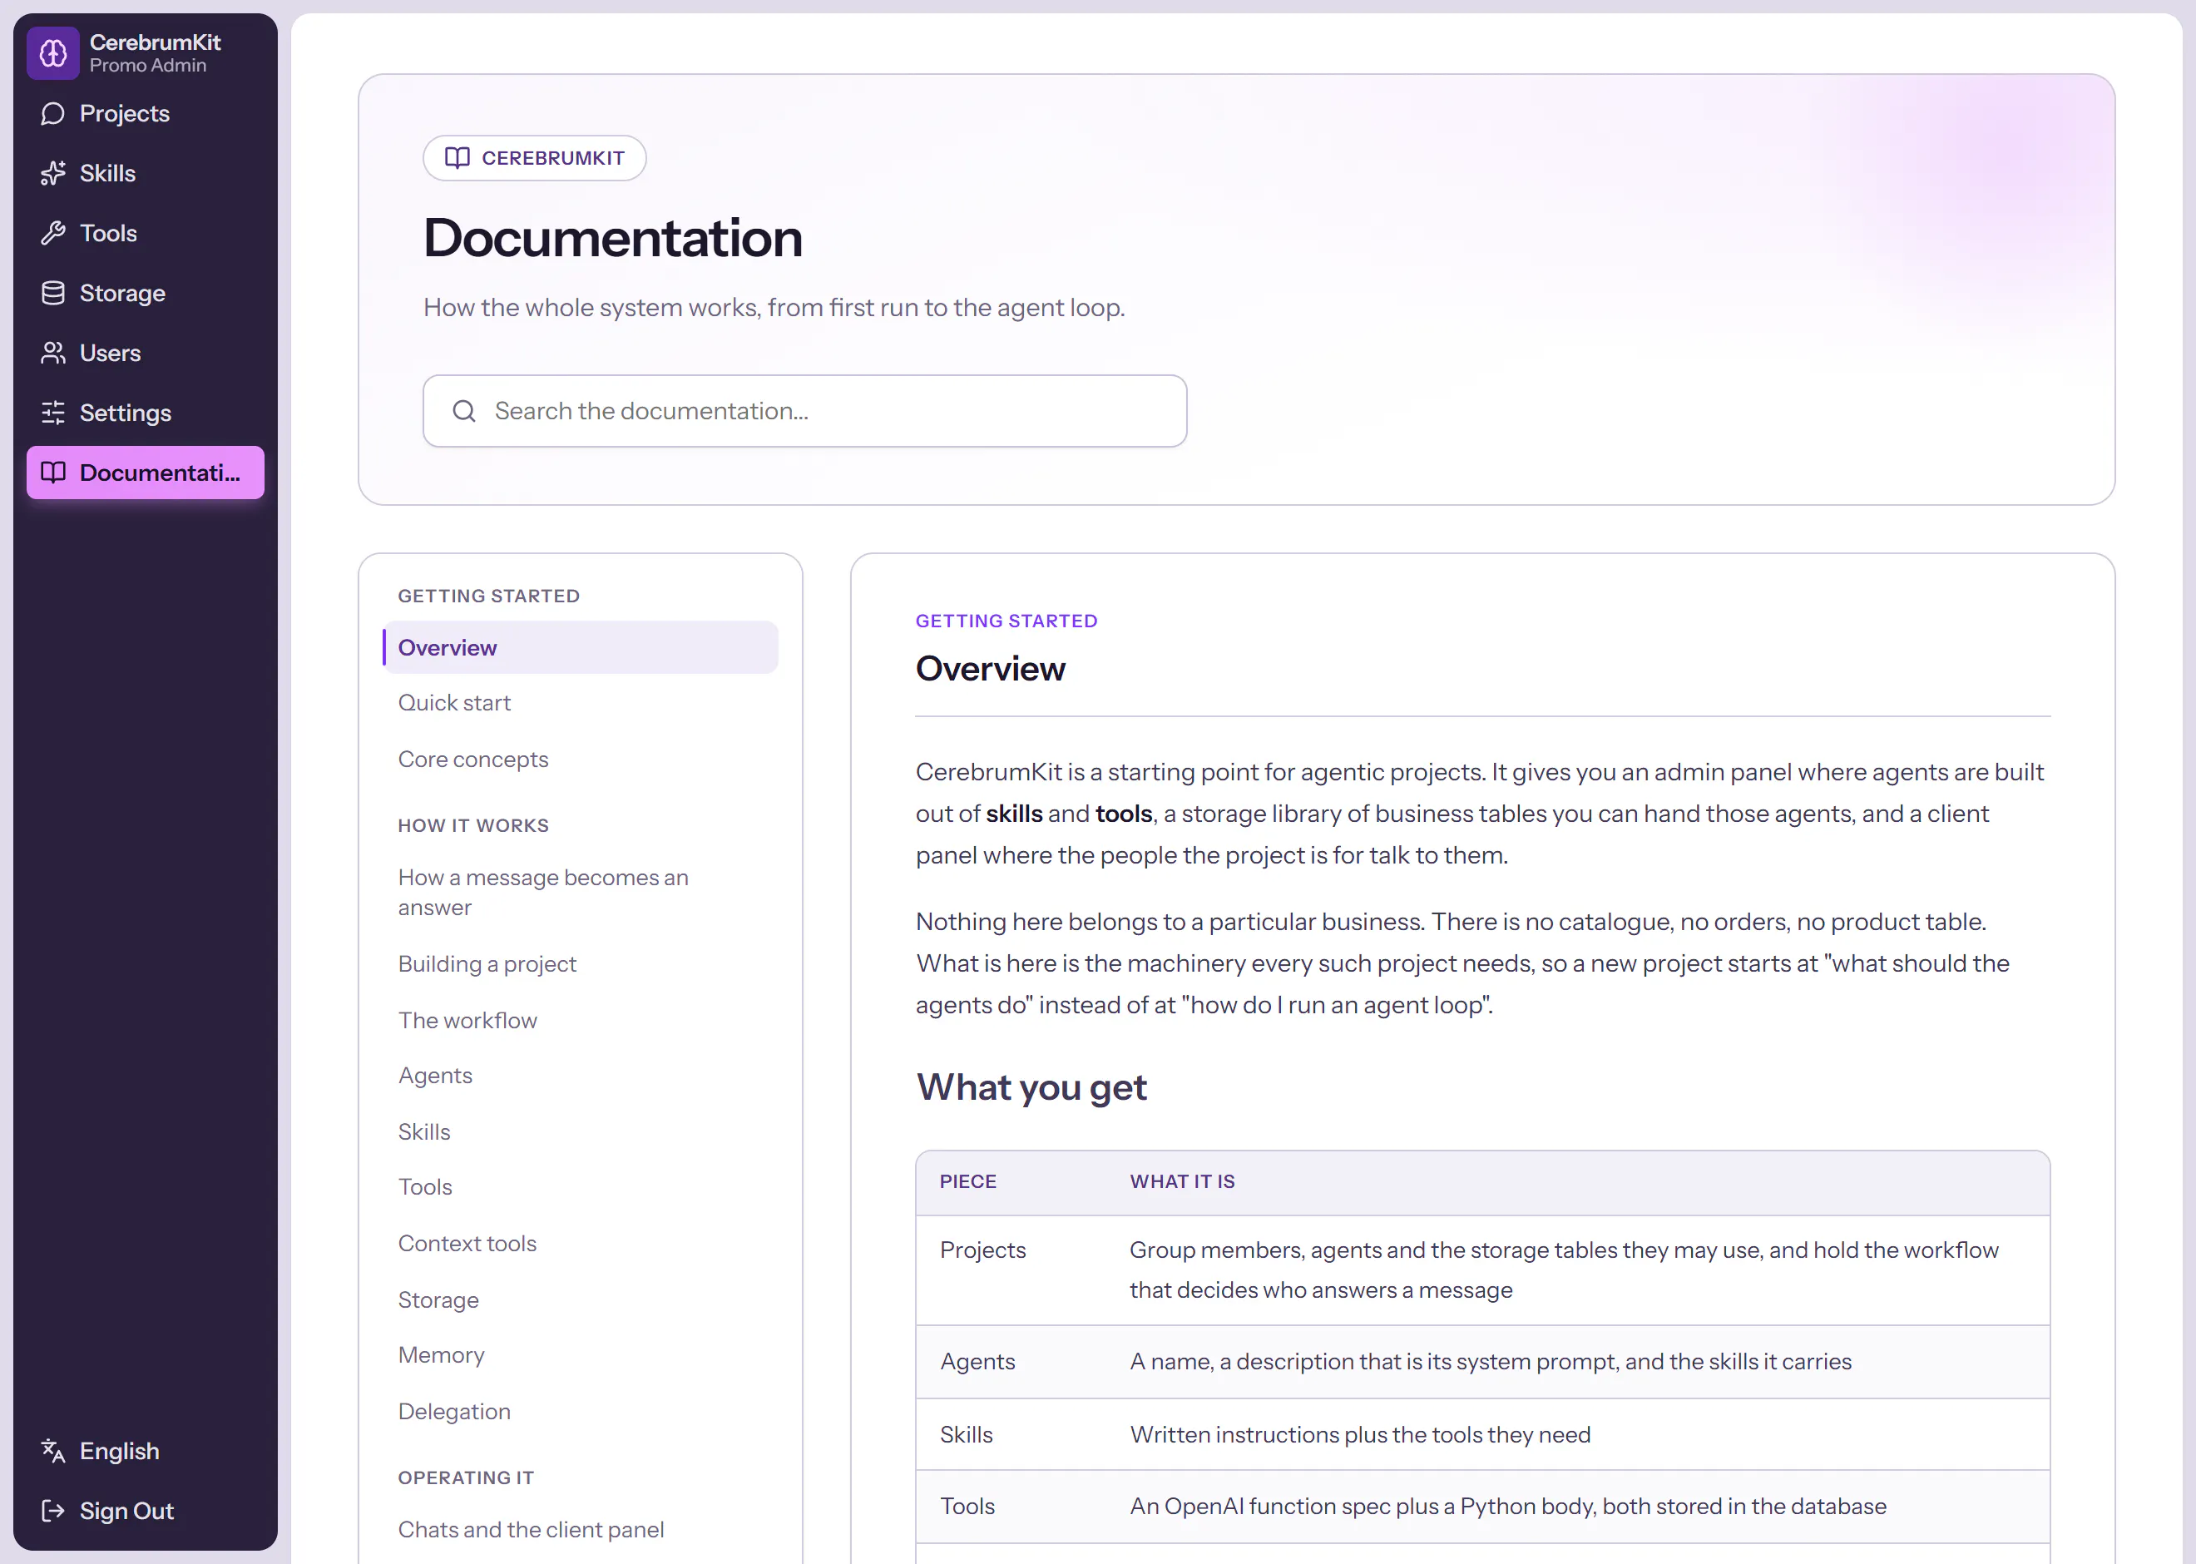Click the Sign Out arrow icon
2196x1564 pixels.
pos(53,1511)
